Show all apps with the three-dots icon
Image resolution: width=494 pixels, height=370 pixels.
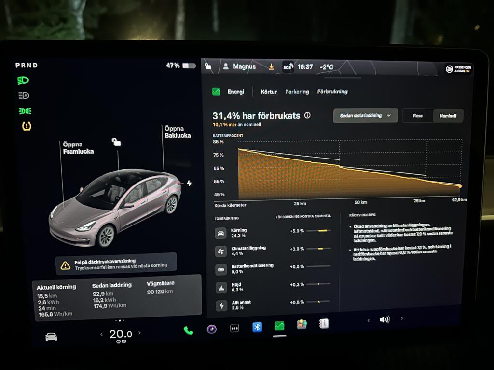[x=234, y=329]
